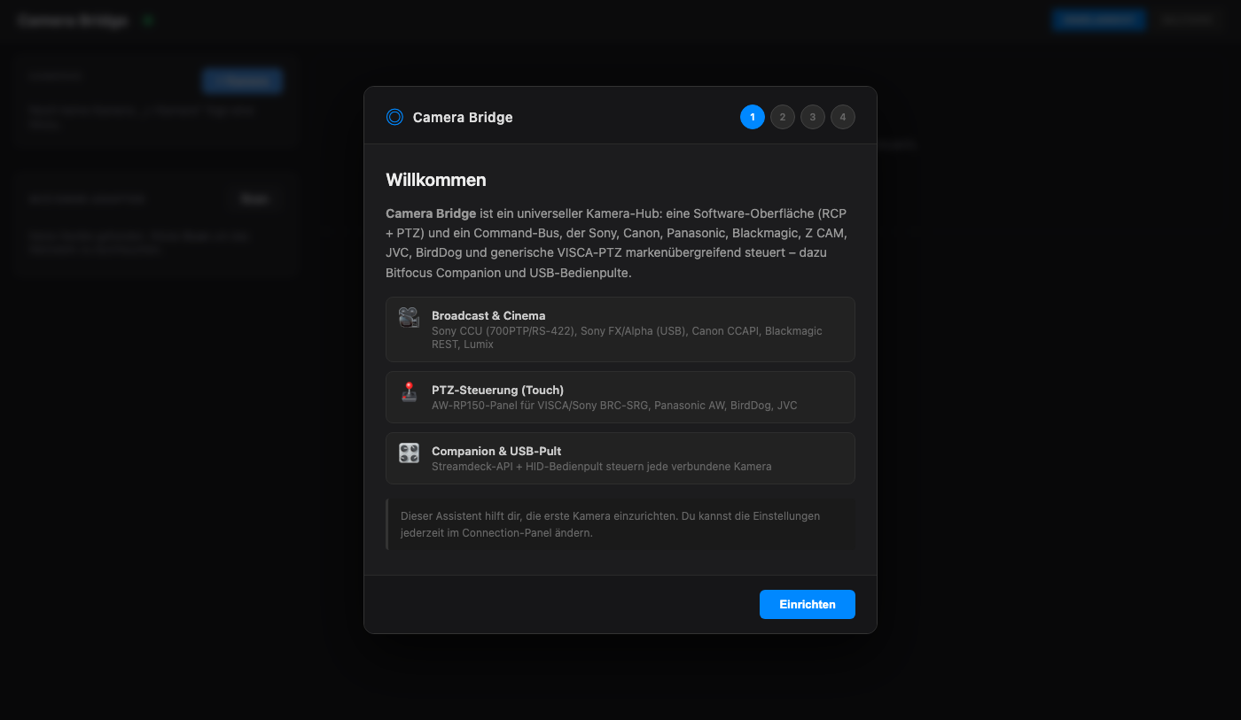Click the text starting 'Sony CCU (700PTP/RS-422)'
The image size is (1241, 720).
627,337
